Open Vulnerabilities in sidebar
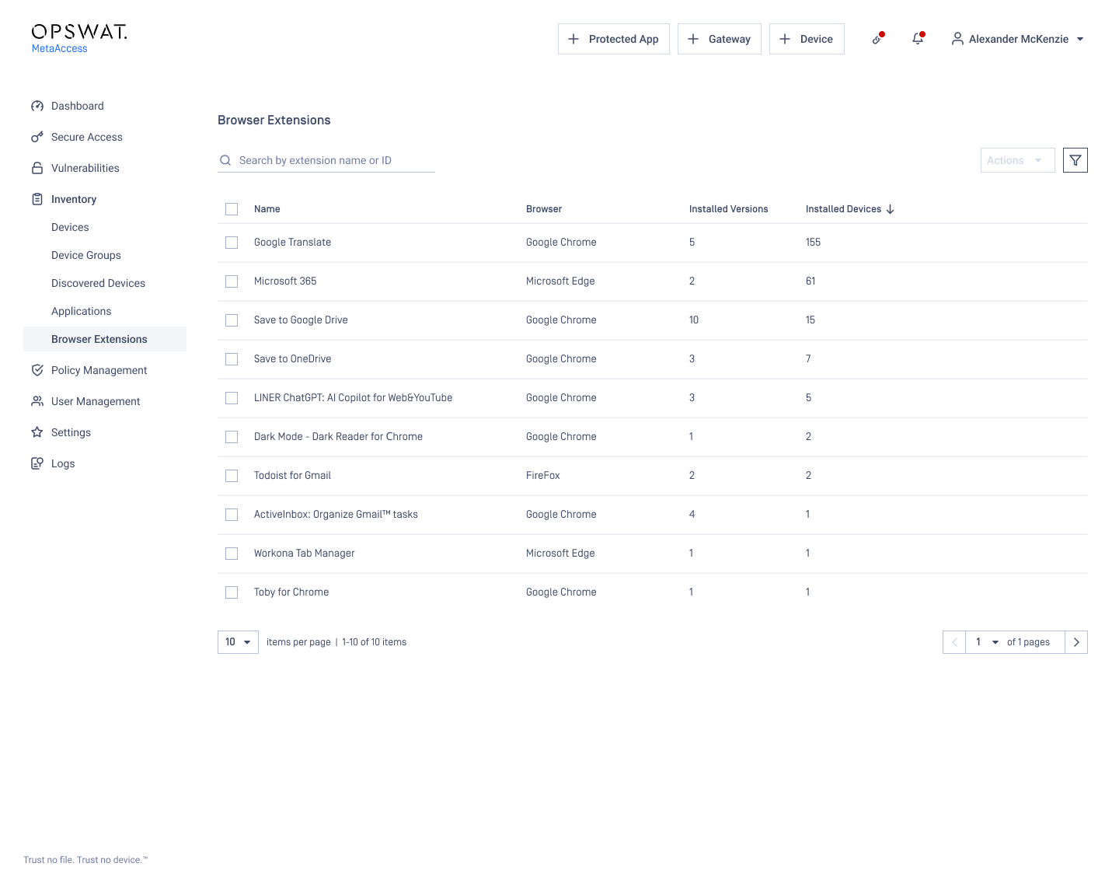This screenshot has height=891, width=1119. [85, 168]
